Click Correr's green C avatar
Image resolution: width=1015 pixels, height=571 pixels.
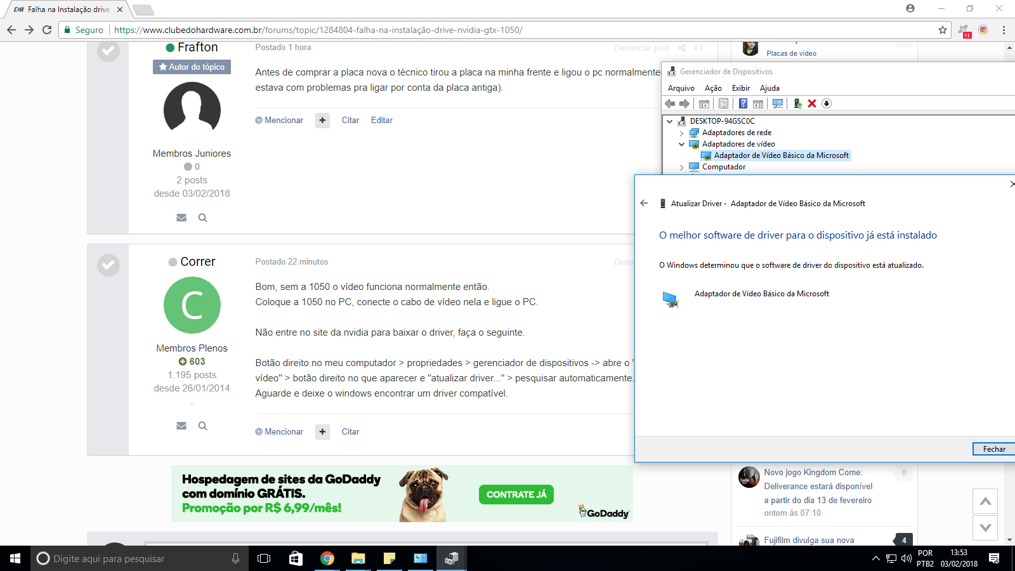[x=192, y=305]
